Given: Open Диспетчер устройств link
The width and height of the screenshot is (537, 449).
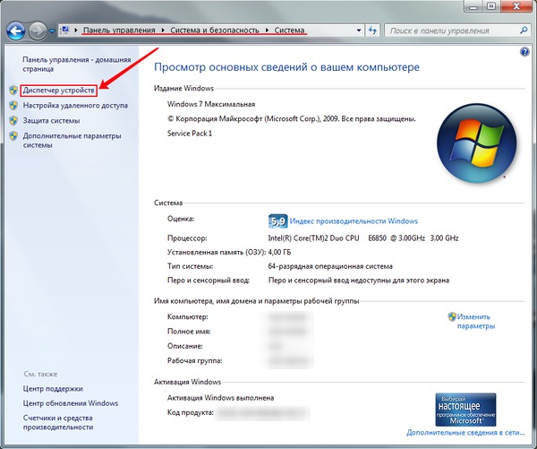Looking at the screenshot, I should pyautogui.click(x=58, y=91).
